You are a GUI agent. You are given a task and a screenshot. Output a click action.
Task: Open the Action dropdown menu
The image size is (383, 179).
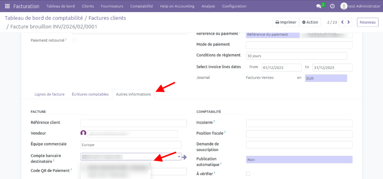310,22
